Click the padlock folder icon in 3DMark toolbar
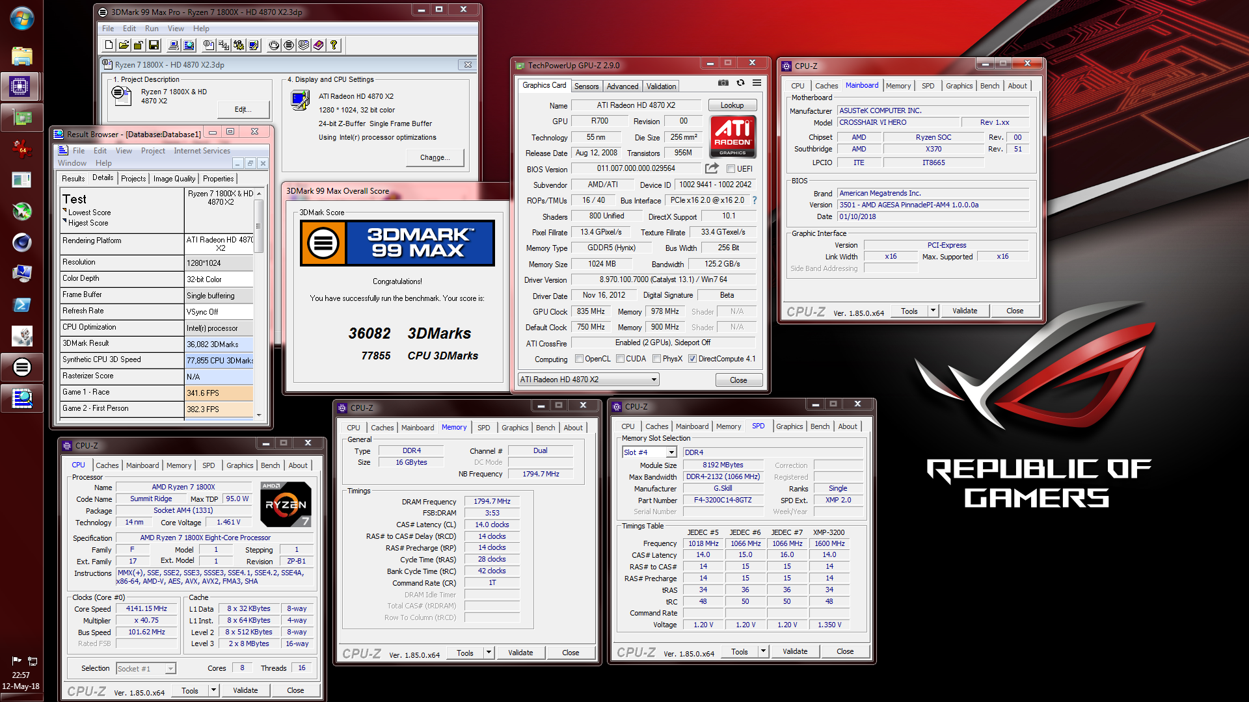The image size is (1249, 702). [x=139, y=45]
